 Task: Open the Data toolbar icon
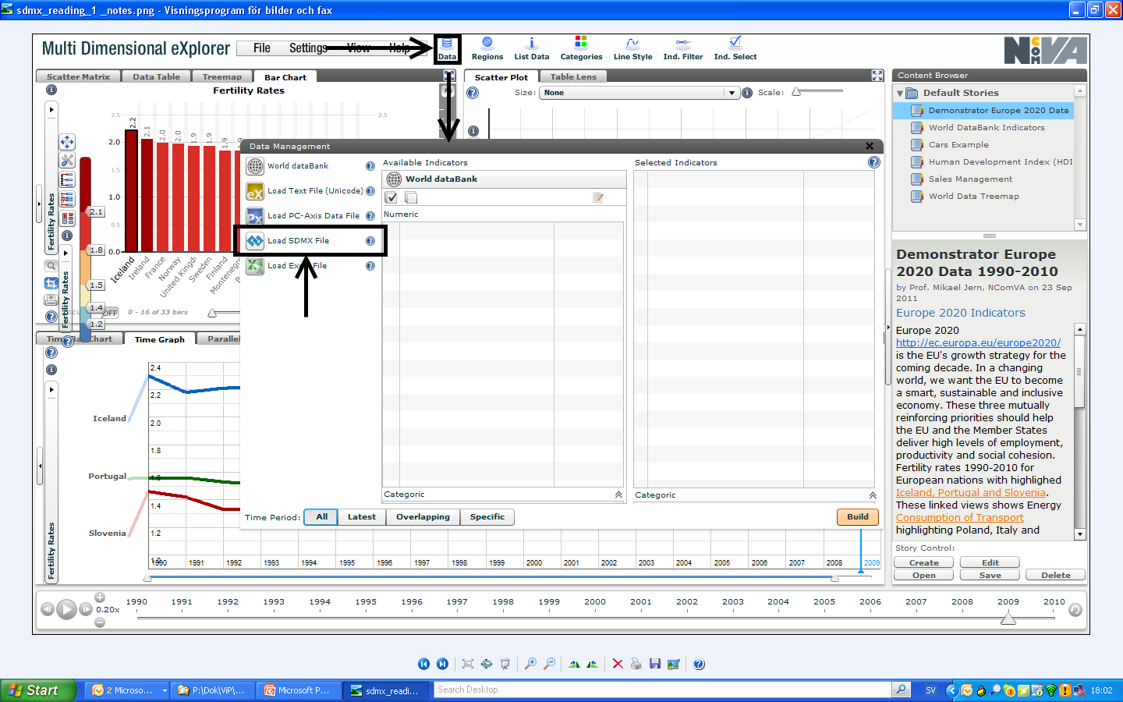pos(447,48)
